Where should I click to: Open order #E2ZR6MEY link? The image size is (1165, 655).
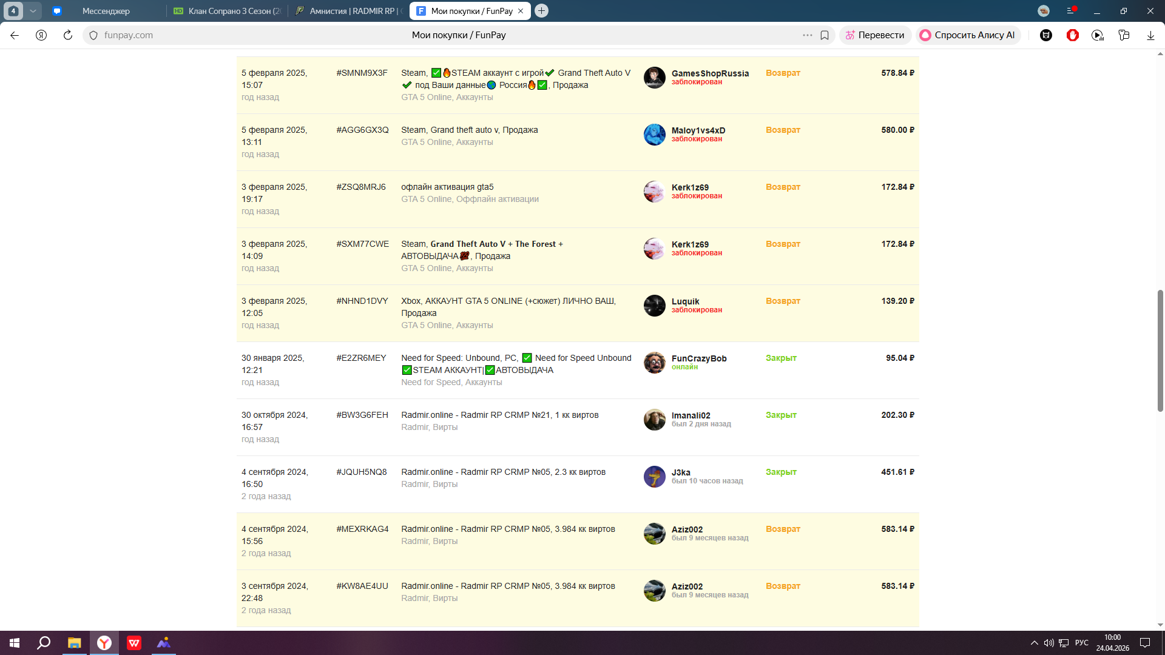(x=361, y=358)
